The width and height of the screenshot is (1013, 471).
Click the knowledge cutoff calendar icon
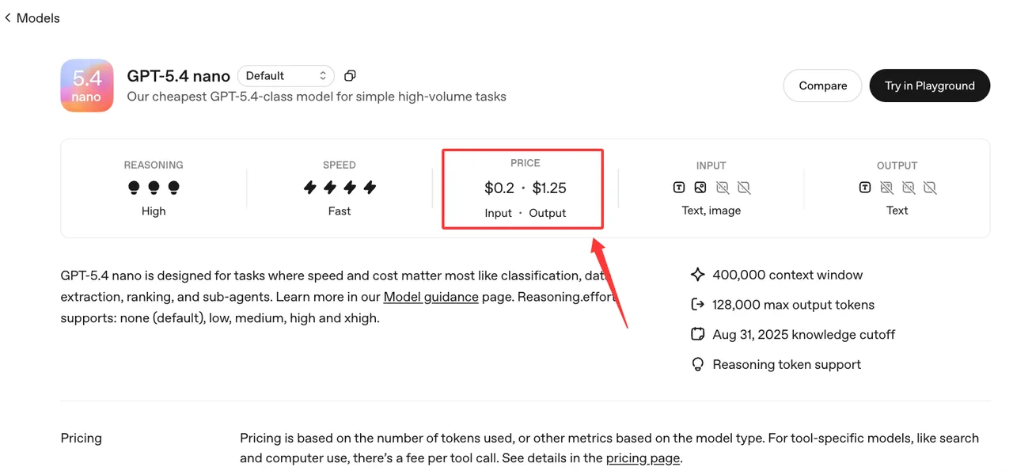(697, 334)
